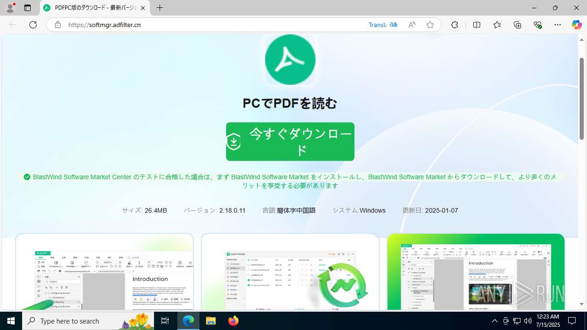Screen dimensions: 587x330
Task: Open Collections panel
Action: coord(517,25)
